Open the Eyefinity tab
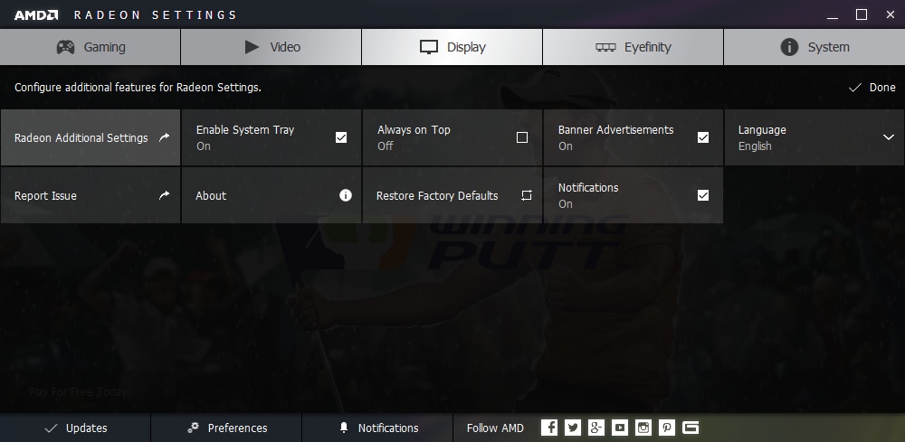This screenshot has width=905, height=442. click(x=633, y=47)
